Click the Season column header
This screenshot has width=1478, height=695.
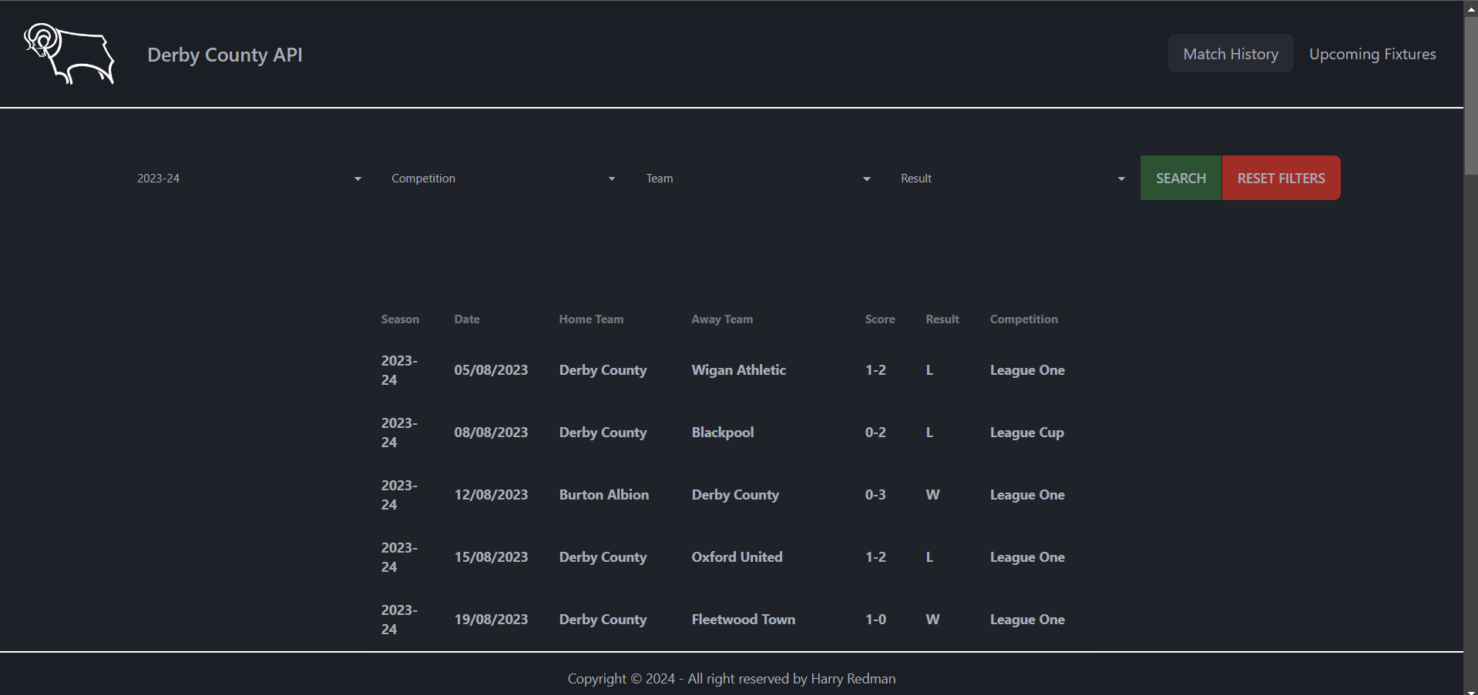tap(400, 319)
